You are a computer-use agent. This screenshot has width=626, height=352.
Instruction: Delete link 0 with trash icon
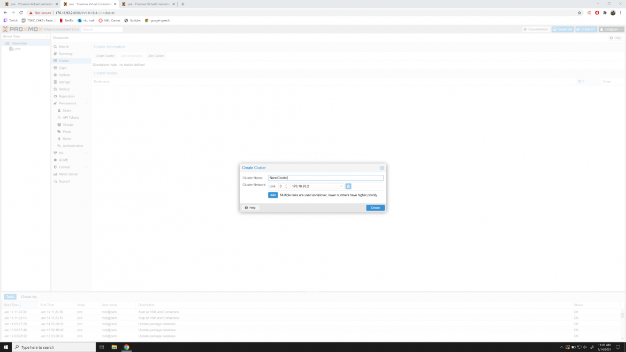pyautogui.click(x=348, y=186)
